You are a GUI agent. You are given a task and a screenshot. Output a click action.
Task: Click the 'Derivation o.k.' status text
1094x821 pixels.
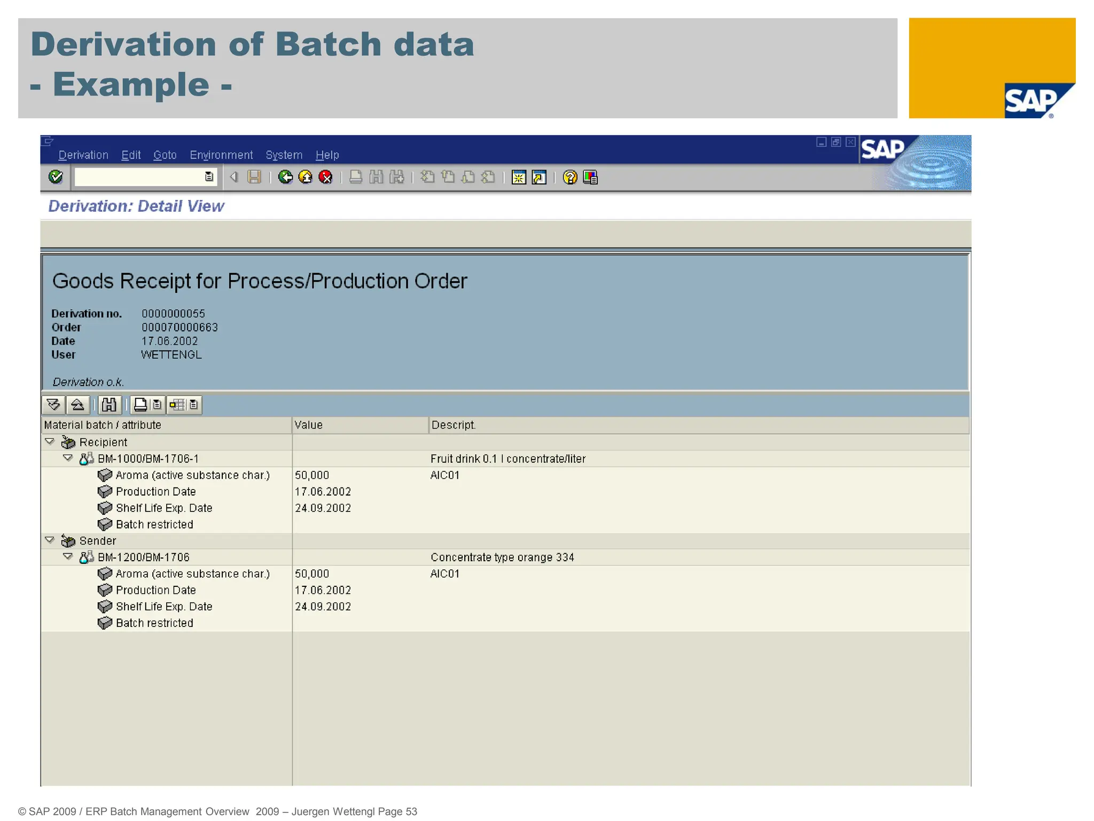point(88,382)
